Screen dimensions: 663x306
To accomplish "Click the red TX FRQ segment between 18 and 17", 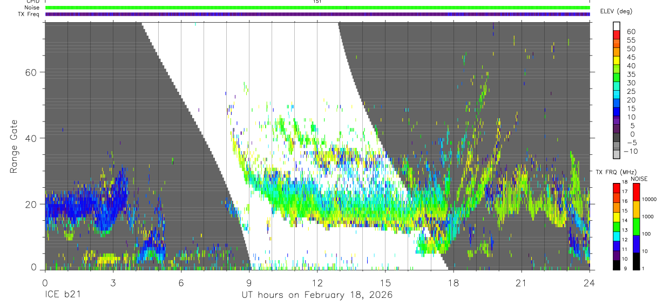I will tap(616, 188).
